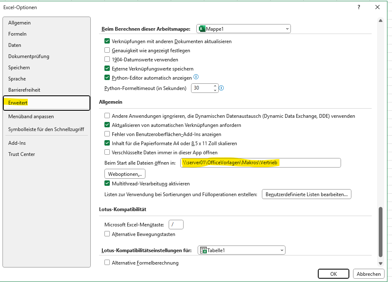Confirm the dialog with OK

pos(334,274)
